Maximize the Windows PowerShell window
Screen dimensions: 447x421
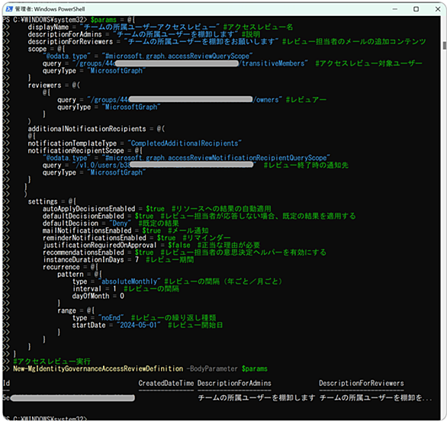416,9
